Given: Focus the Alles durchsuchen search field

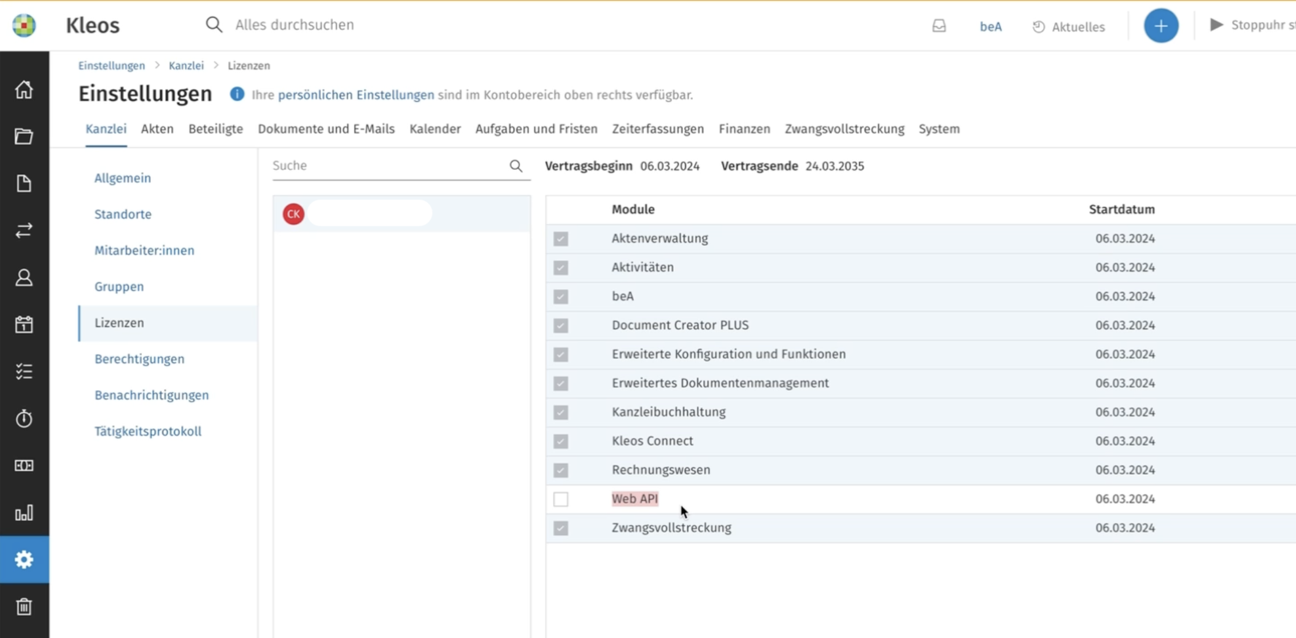Looking at the screenshot, I should coord(295,25).
